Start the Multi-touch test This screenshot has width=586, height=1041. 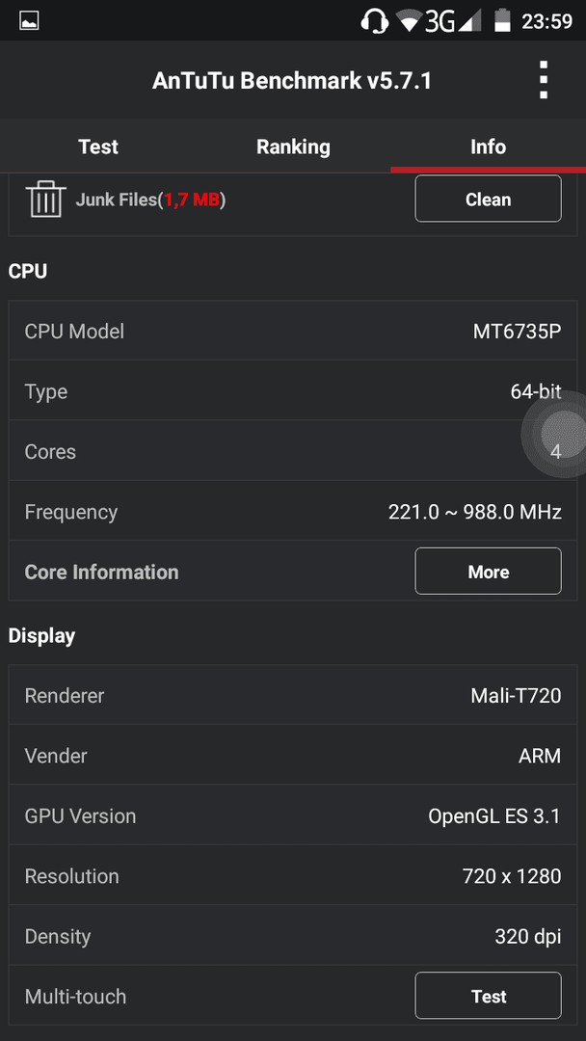pyautogui.click(x=488, y=996)
